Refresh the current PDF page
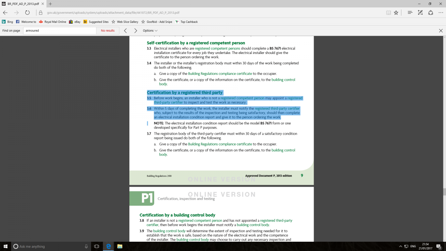This screenshot has width=446, height=251. tap(27, 12)
